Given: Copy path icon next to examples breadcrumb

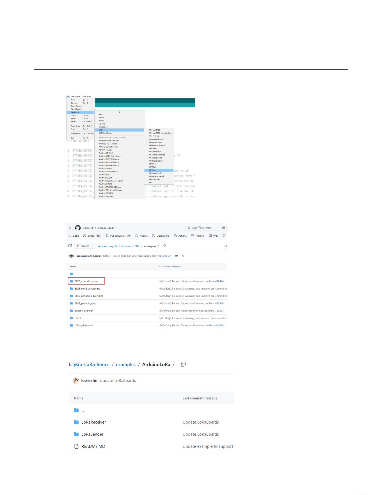Looking at the screenshot, I should click(x=164, y=246).
